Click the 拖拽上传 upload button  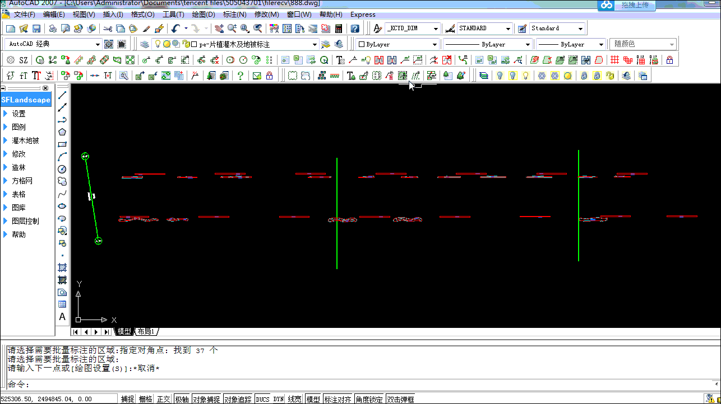[635, 5]
